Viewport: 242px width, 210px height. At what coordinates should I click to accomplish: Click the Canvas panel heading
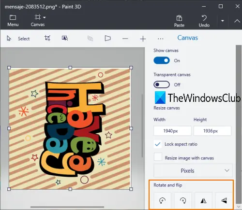188,38
